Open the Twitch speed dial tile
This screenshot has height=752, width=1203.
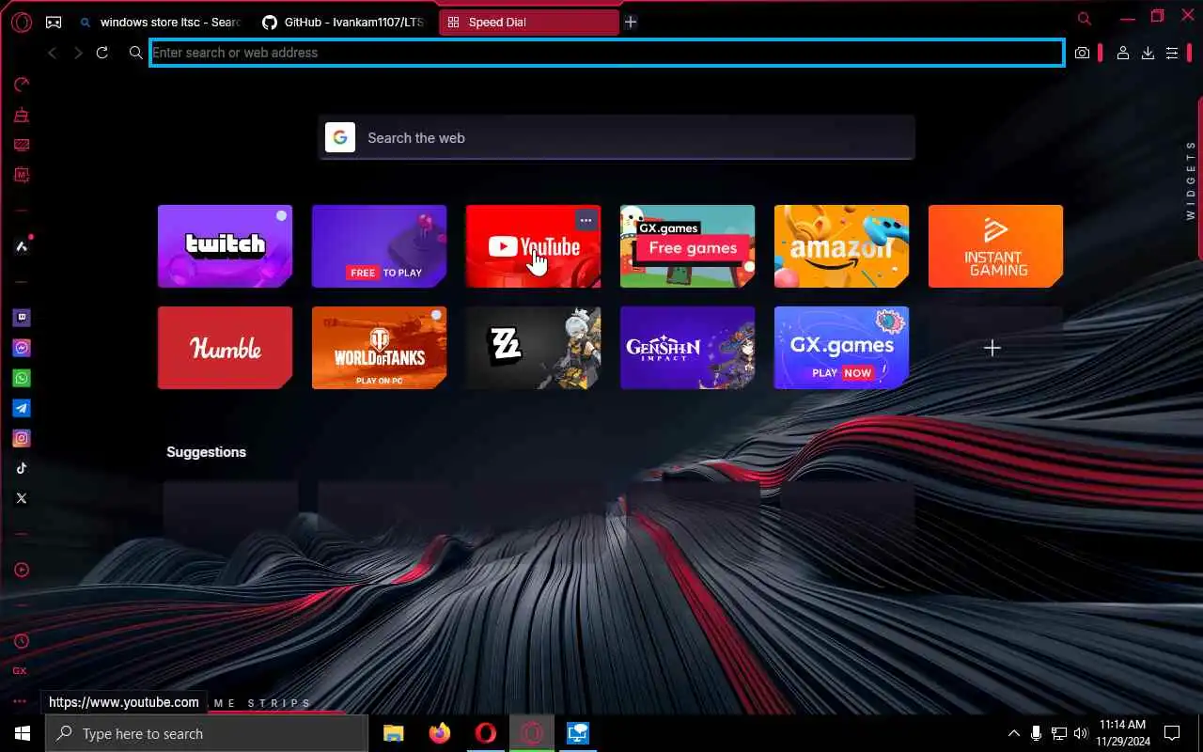[225, 246]
